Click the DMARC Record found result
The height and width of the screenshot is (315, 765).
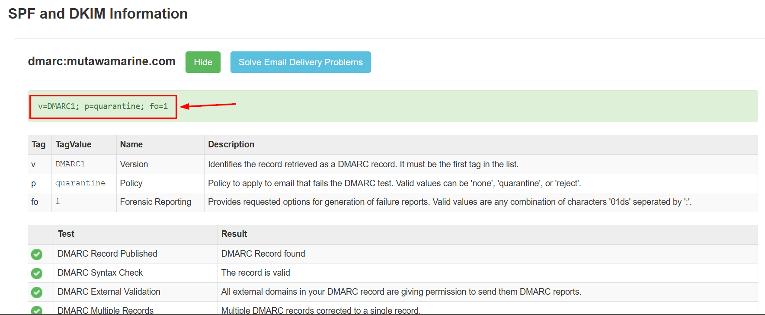263,254
